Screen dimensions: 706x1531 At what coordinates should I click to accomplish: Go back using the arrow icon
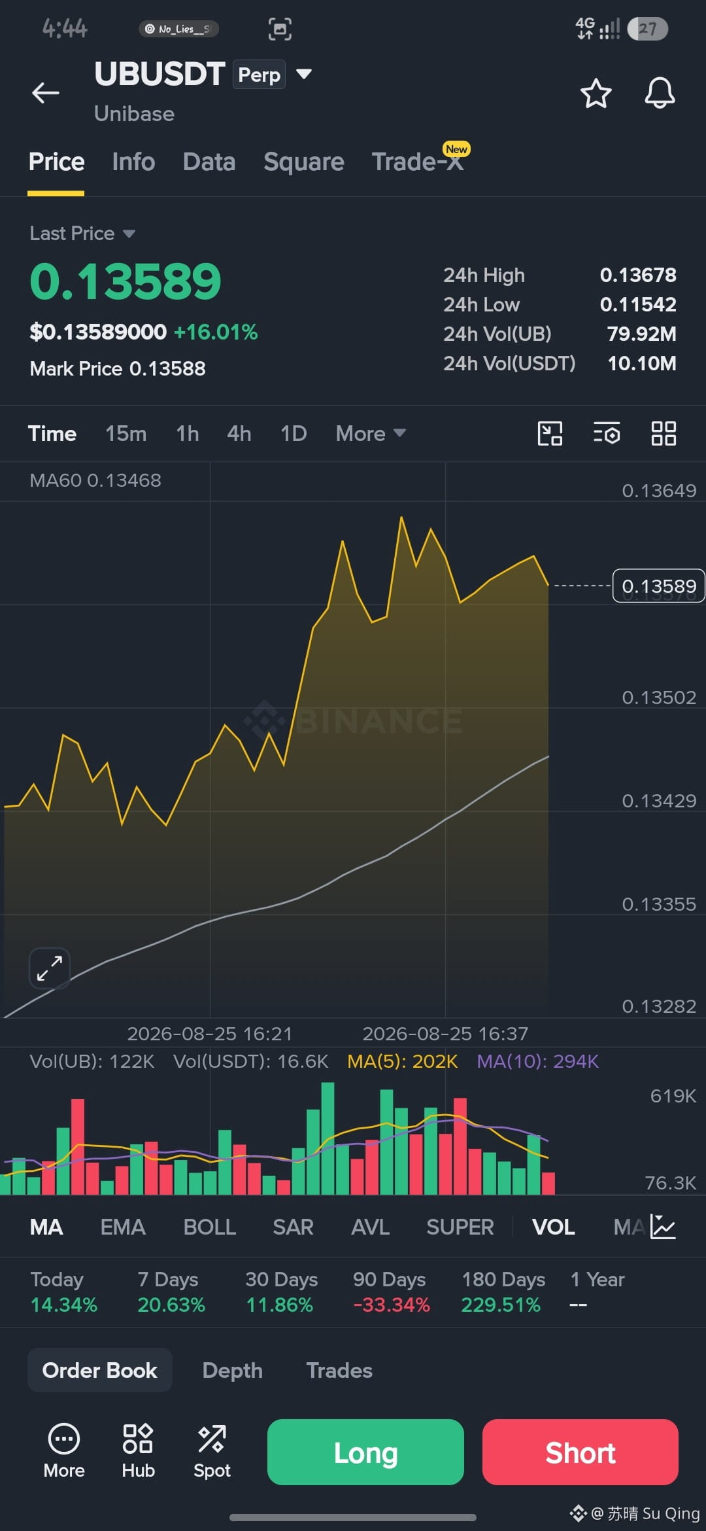coord(46,93)
